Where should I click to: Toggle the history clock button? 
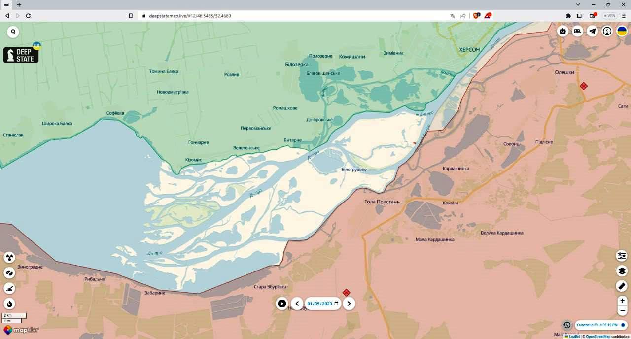[x=567, y=325]
